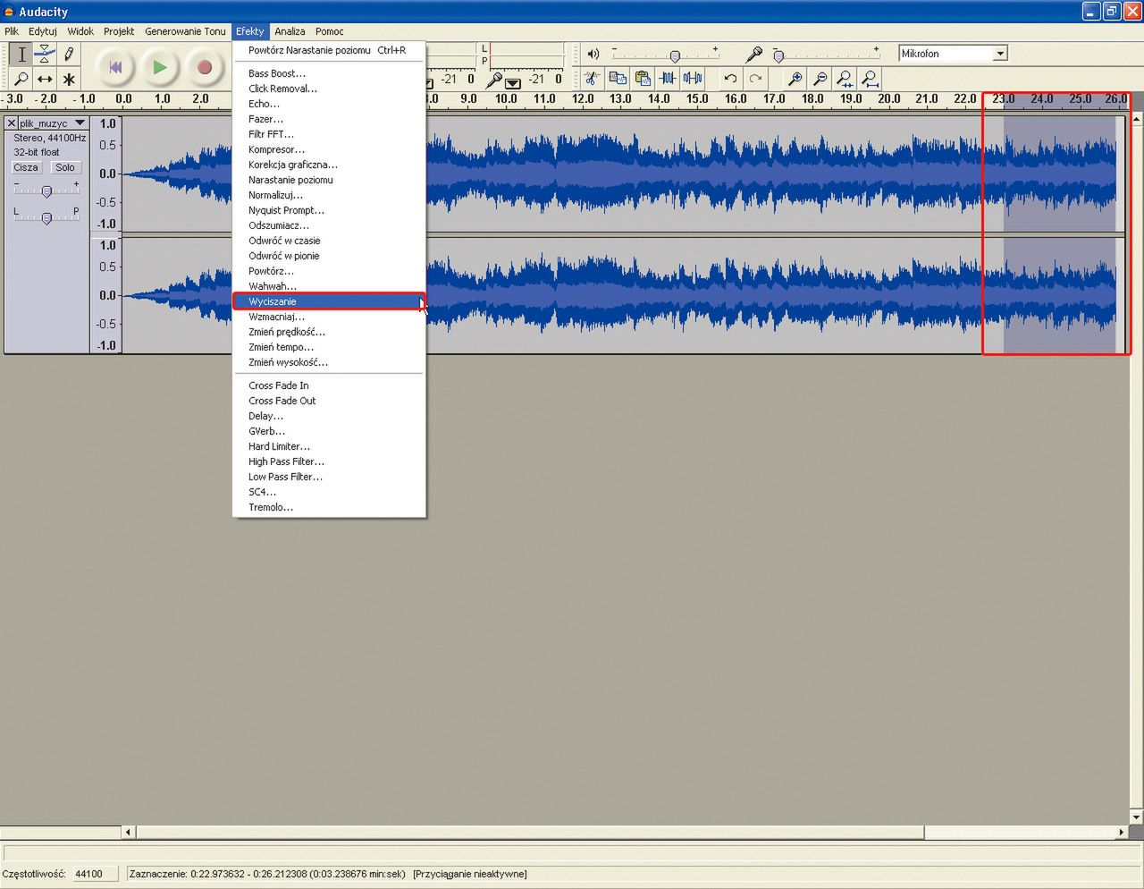The image size is (1144, 889).
Task: Open the Widok menu
Action: [x=80, y=31]
